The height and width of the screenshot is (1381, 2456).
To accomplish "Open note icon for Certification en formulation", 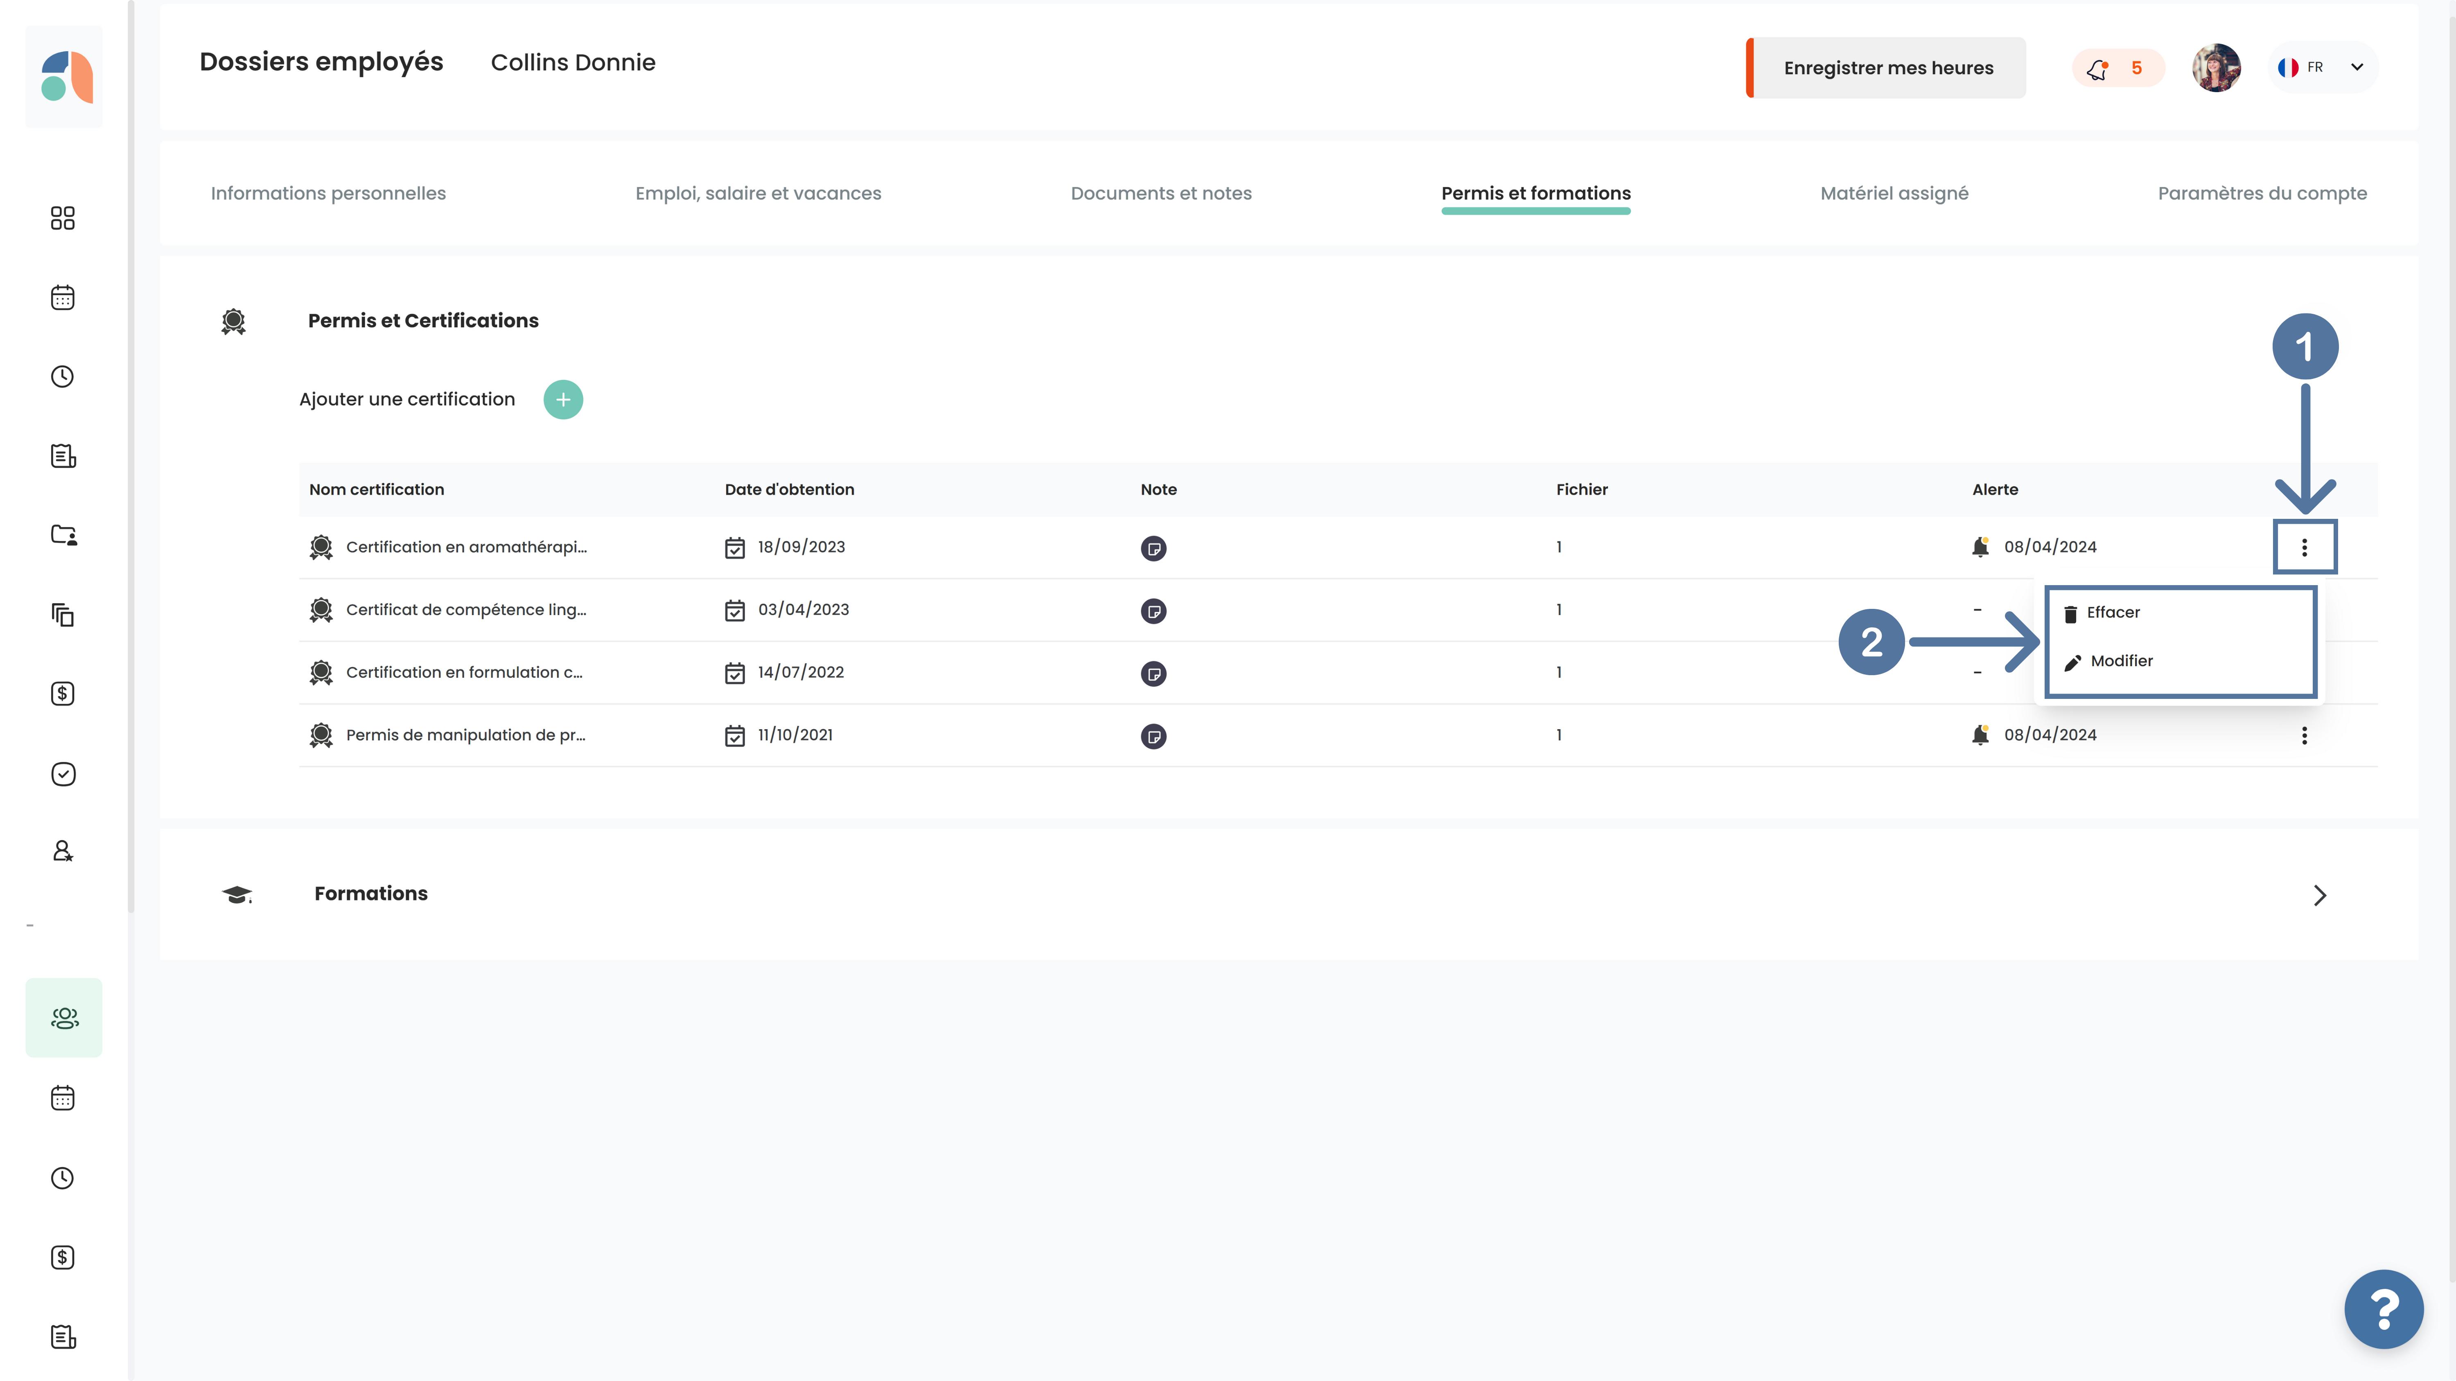I will point(1154,674).
